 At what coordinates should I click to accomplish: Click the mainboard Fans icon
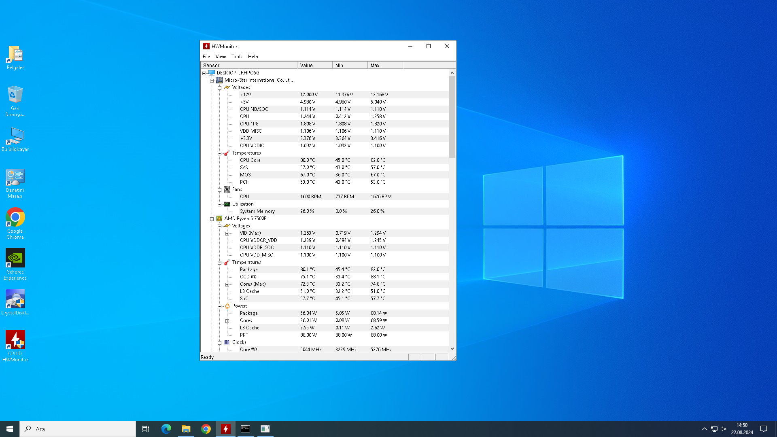(227, 189)
